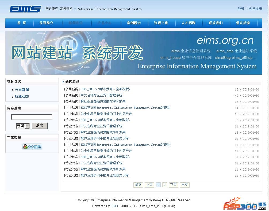Open the last article 媒体及竞争对手的专业信息知识库
Image resolution: width=269 pixels, height=211 pixels.
105,175
